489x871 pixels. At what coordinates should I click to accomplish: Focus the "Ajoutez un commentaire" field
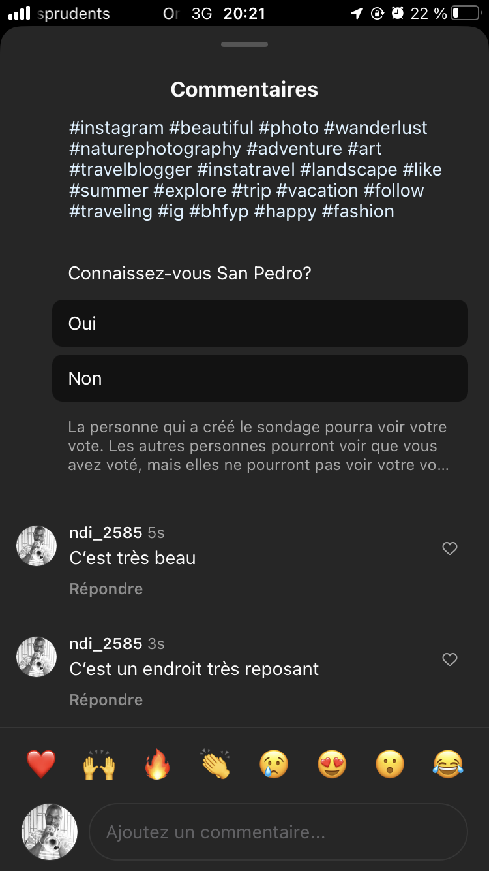click(x=278, y=832)
